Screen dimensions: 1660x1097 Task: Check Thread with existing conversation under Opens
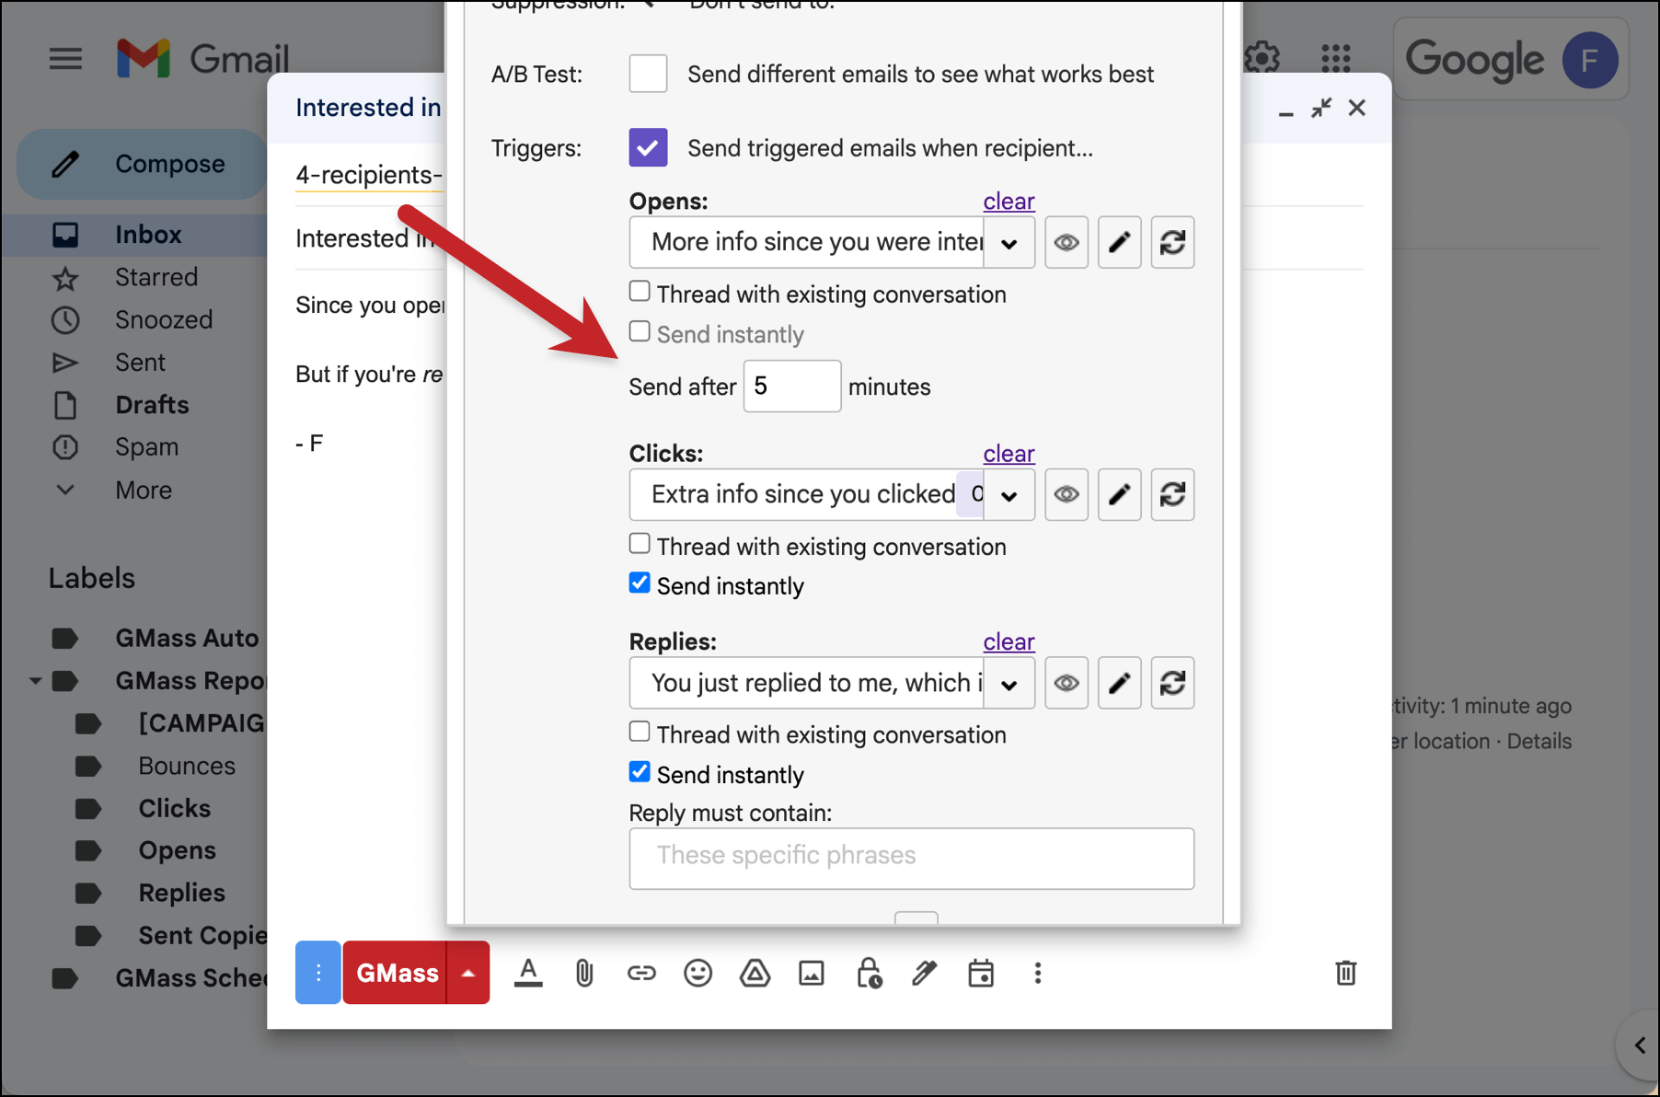click(640, 292)
